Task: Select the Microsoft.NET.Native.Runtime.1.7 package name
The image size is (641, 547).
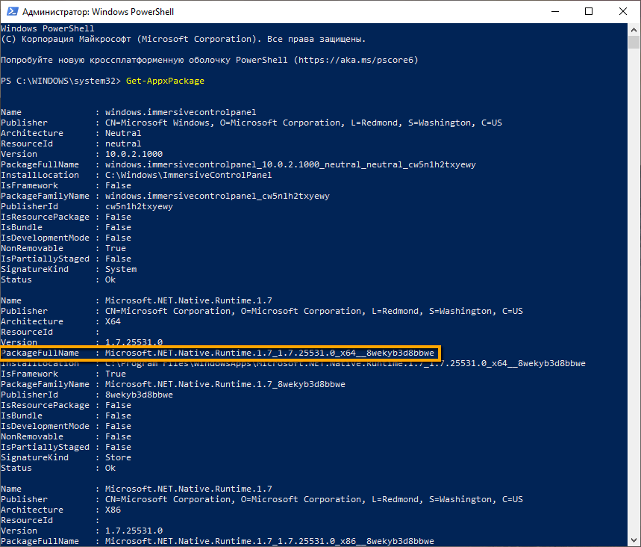Action: [x=187, y=300]
